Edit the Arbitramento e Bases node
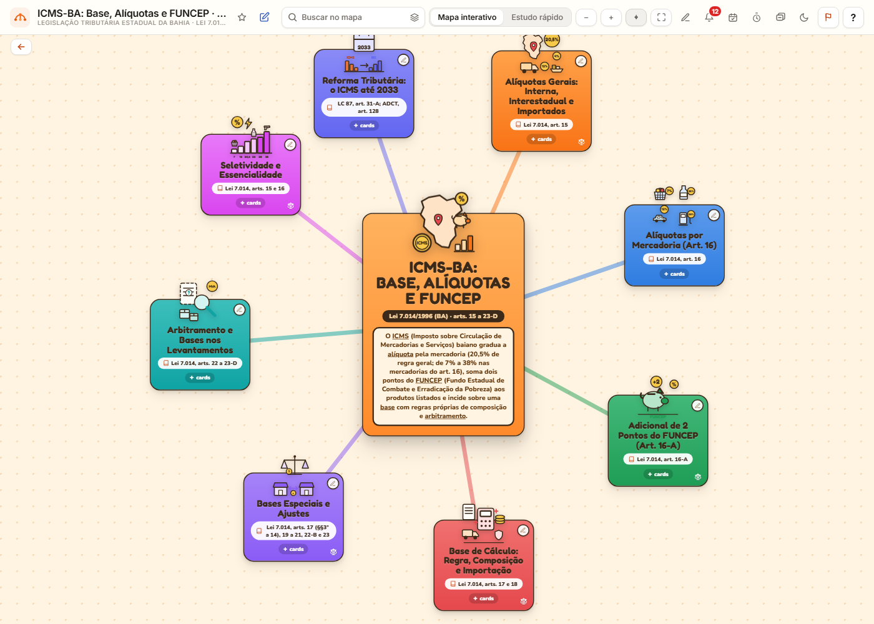The width and height of the screenshot is (874, 624). [240, 310]
